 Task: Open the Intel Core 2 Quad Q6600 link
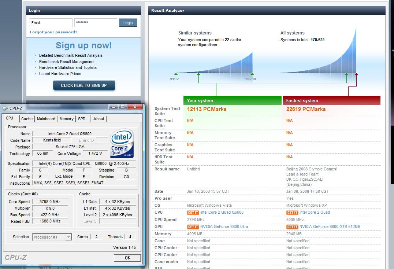coord(222,213)
